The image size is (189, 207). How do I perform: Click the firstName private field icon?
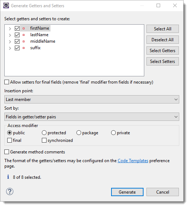tap(23, 28)
